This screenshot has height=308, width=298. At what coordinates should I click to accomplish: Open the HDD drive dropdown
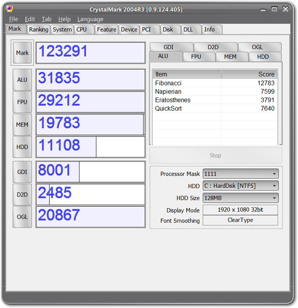pos(241,186)
